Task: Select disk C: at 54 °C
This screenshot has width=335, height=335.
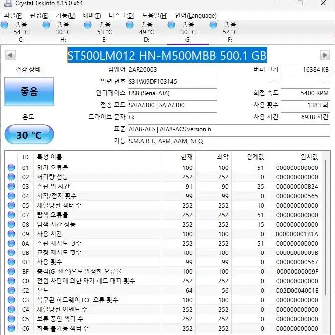Action: point(21,32)
